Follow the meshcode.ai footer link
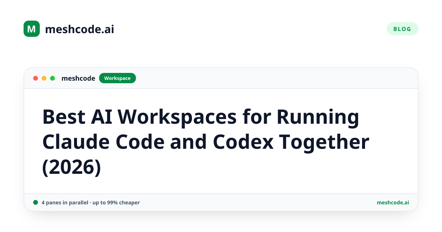 [393, 203]
